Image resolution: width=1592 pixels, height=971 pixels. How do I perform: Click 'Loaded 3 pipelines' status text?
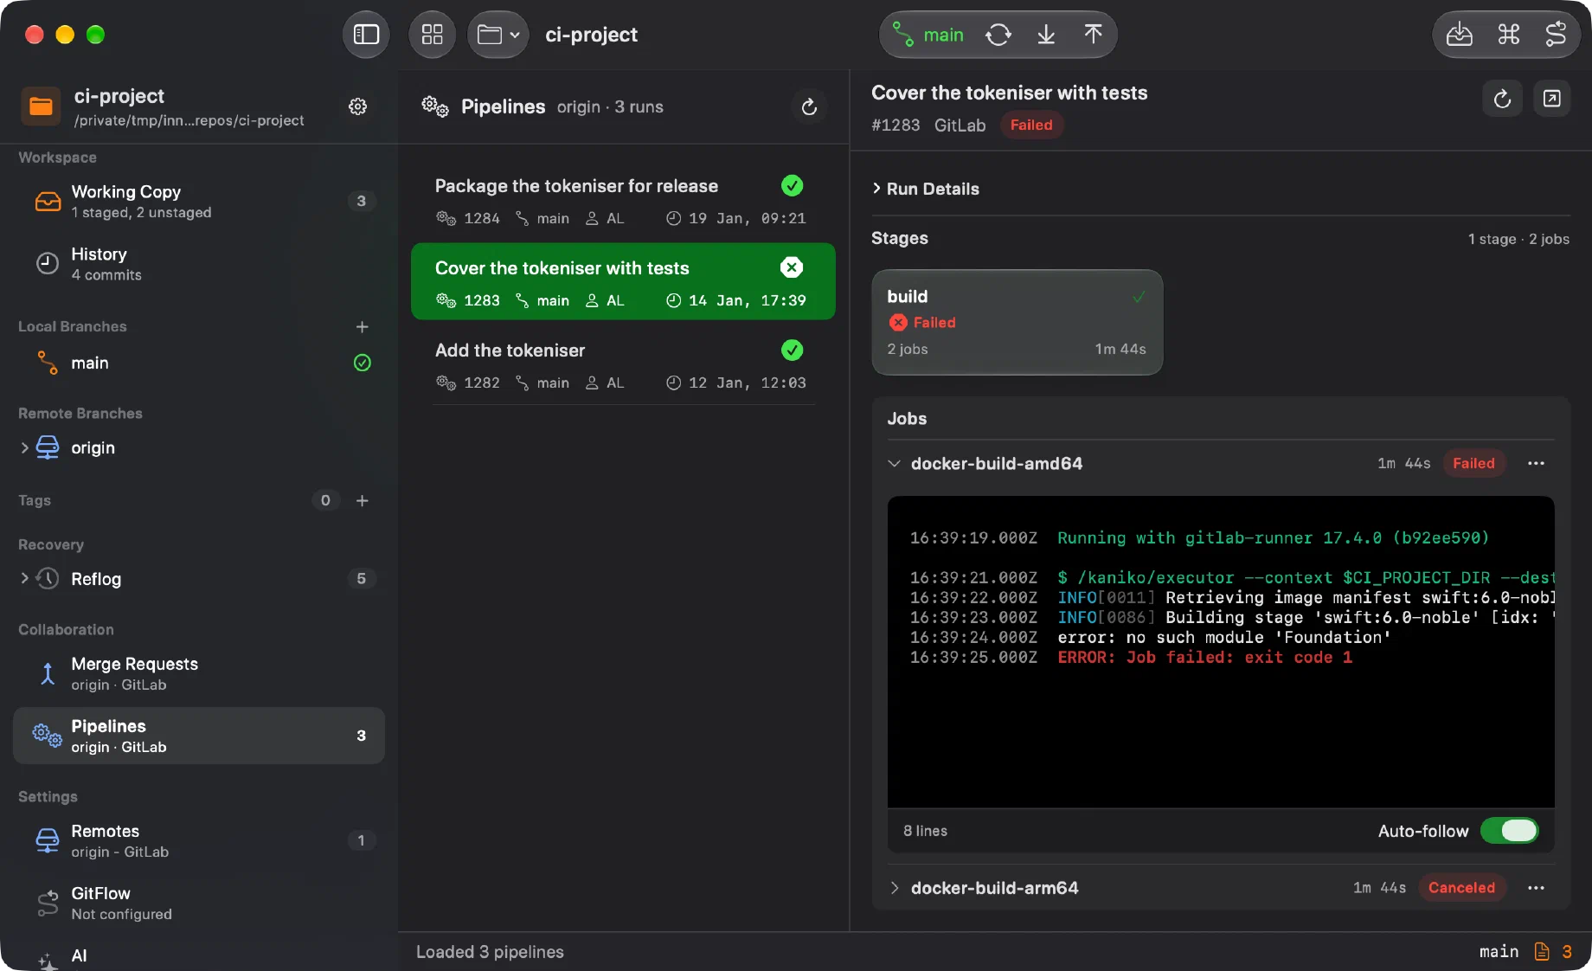click(490, 952)
